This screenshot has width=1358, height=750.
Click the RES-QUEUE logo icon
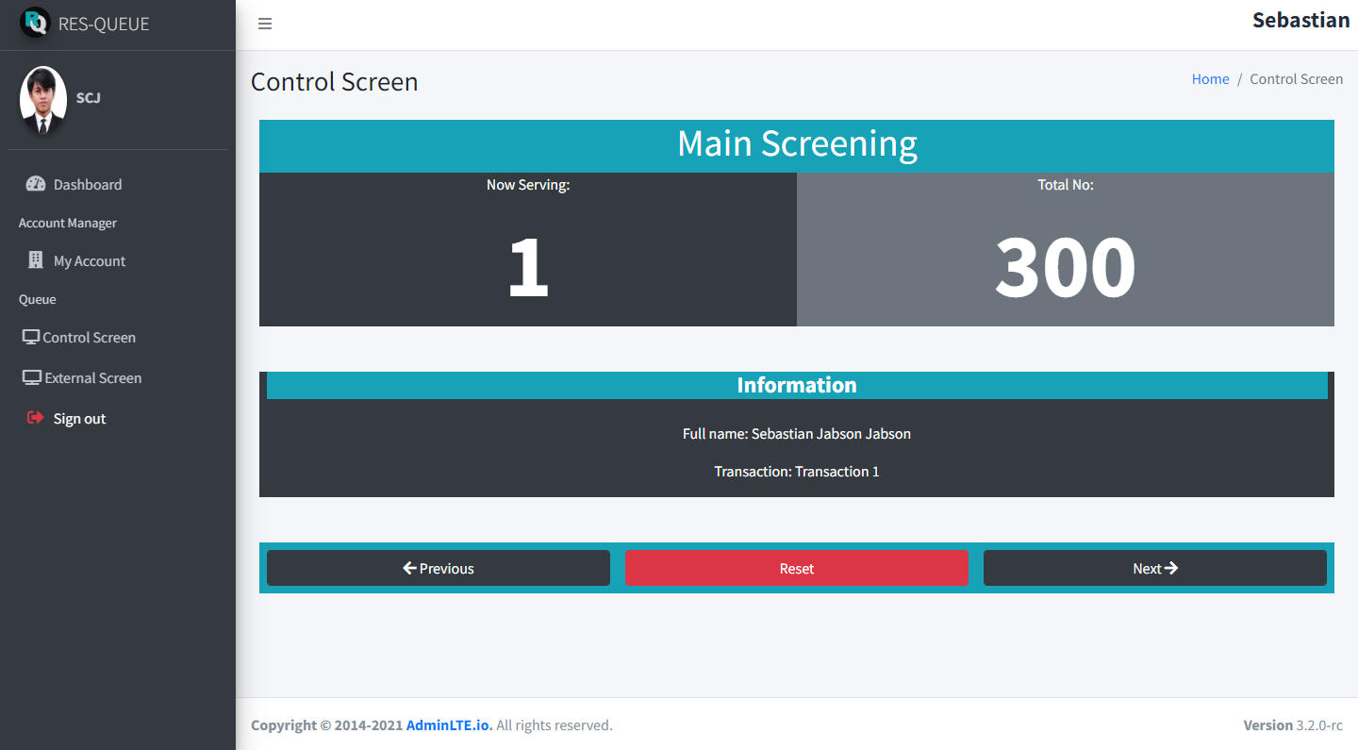point(35,23)
